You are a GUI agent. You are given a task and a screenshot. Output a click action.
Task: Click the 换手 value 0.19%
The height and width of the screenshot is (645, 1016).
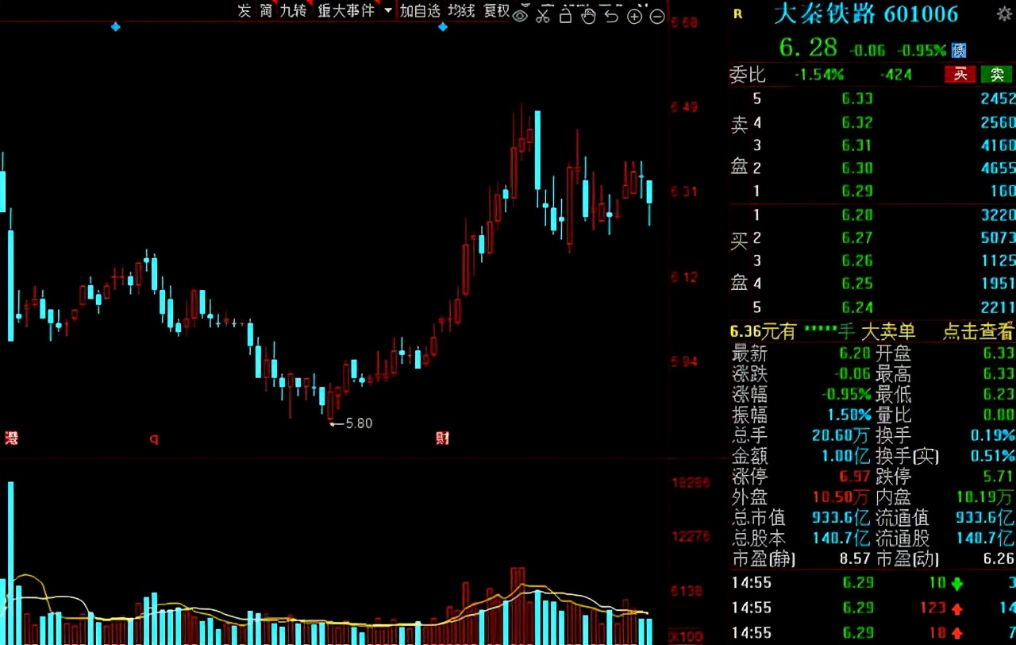click(x=992, y=435)
